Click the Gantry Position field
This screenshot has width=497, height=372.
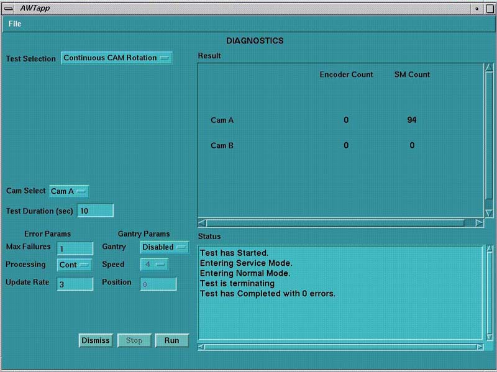[158, 284]
